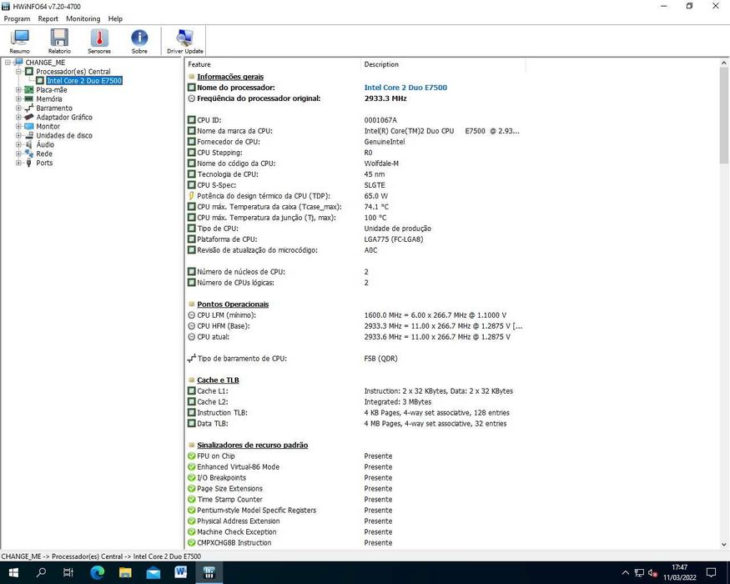Show hidden tray icons chevron

click(625, 573)
